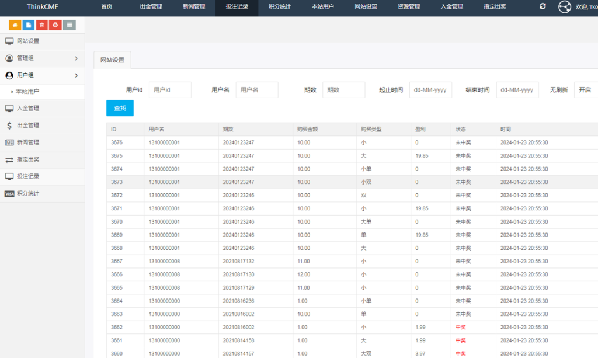Viewport: 598px width, 358px height.
Task: Click the orange home icon in the toolbar
Action: pos(15,25)
